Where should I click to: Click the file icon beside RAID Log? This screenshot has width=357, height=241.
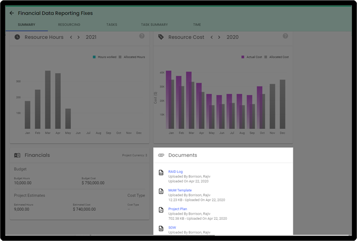pos(161,172)
